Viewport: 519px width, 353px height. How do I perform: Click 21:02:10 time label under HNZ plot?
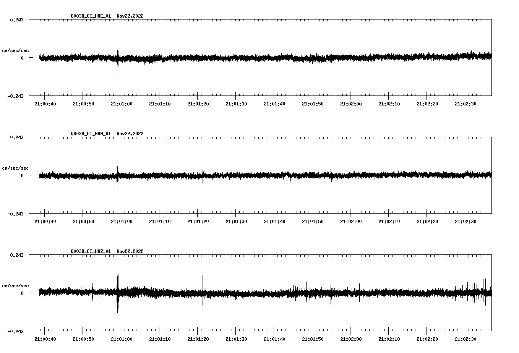pyautogui.click(x=389, y=339)
